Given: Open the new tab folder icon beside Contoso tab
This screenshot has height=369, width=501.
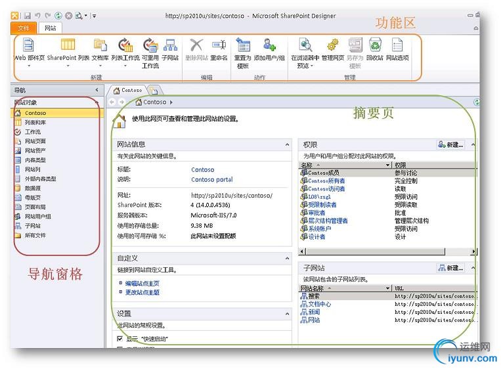Looking at the screenshot, I should tap(154, 91).
